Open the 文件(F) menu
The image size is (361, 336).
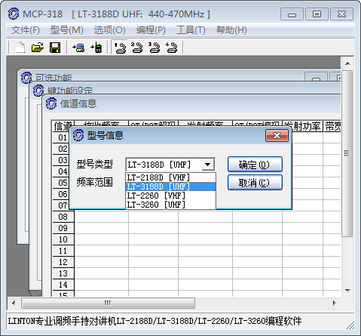26,30
